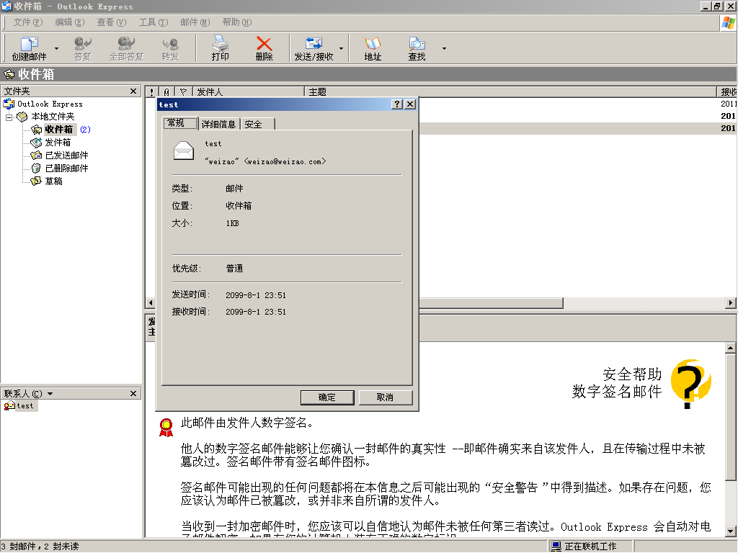Click the 查找 (Find) toolbar icon

tap(417, 48)
